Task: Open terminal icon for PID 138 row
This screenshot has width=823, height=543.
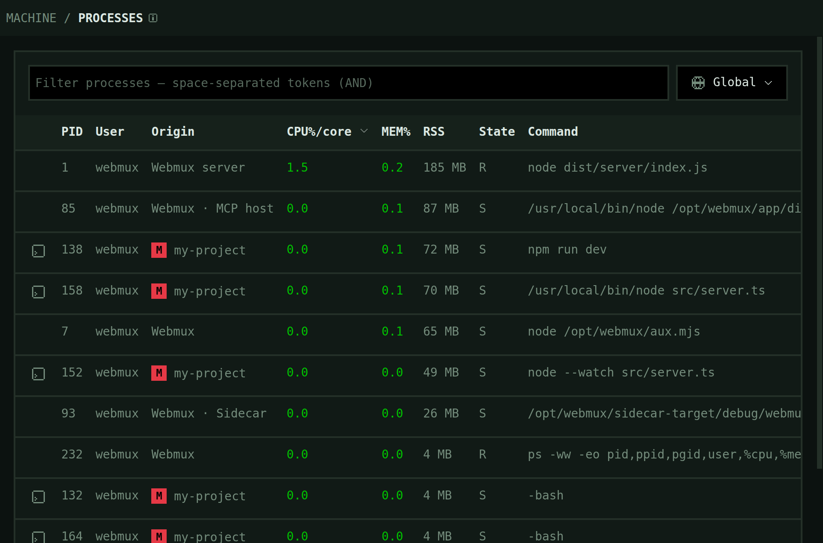Action: point(38,251)
